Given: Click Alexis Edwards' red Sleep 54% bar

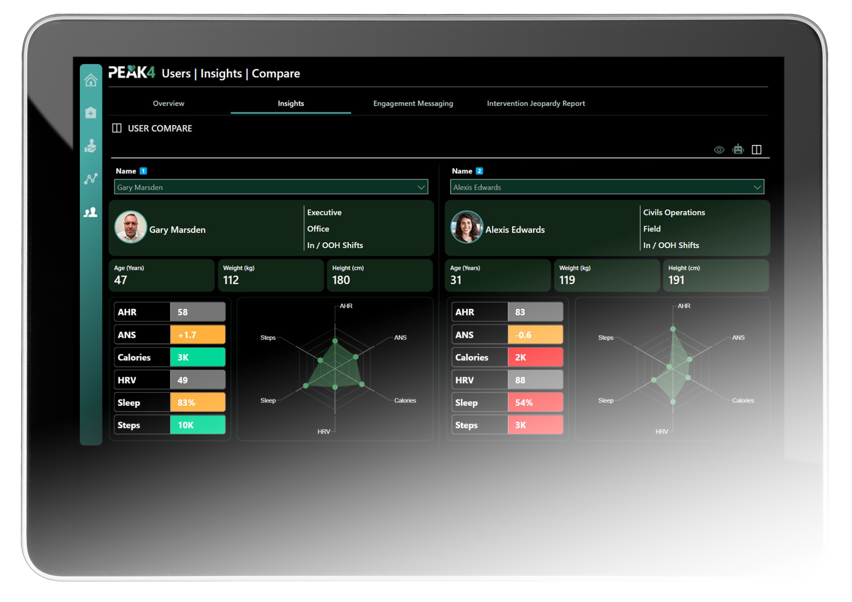Looking at the screenshot, I should [x=535, y=402].
